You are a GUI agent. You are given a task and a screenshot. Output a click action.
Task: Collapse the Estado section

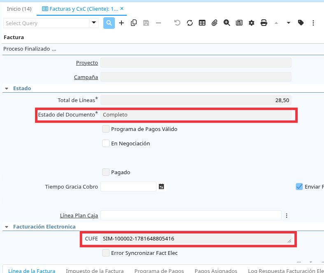7,89
